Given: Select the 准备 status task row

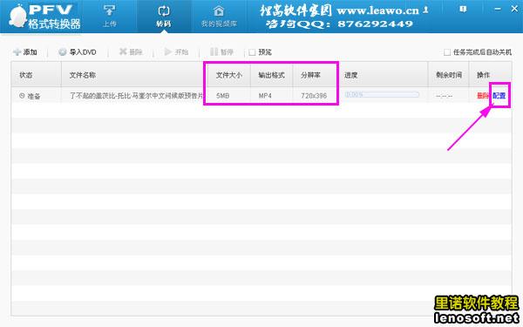Looking at the screenshot, I should coord(261,96).
